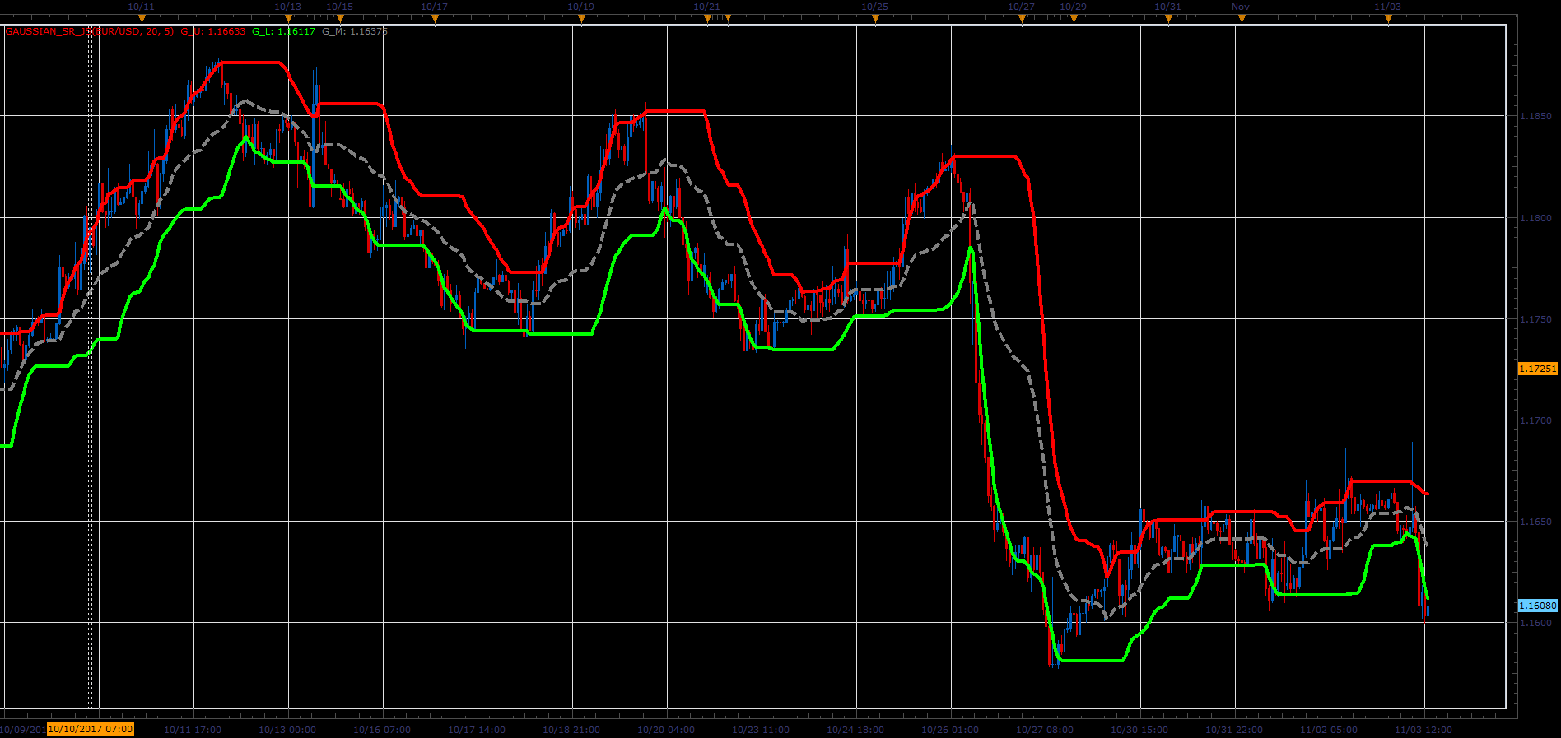1561x738 pixels.
Task: Click the 11/03 12:00 time axis label
Action: tap(1424, 730)
